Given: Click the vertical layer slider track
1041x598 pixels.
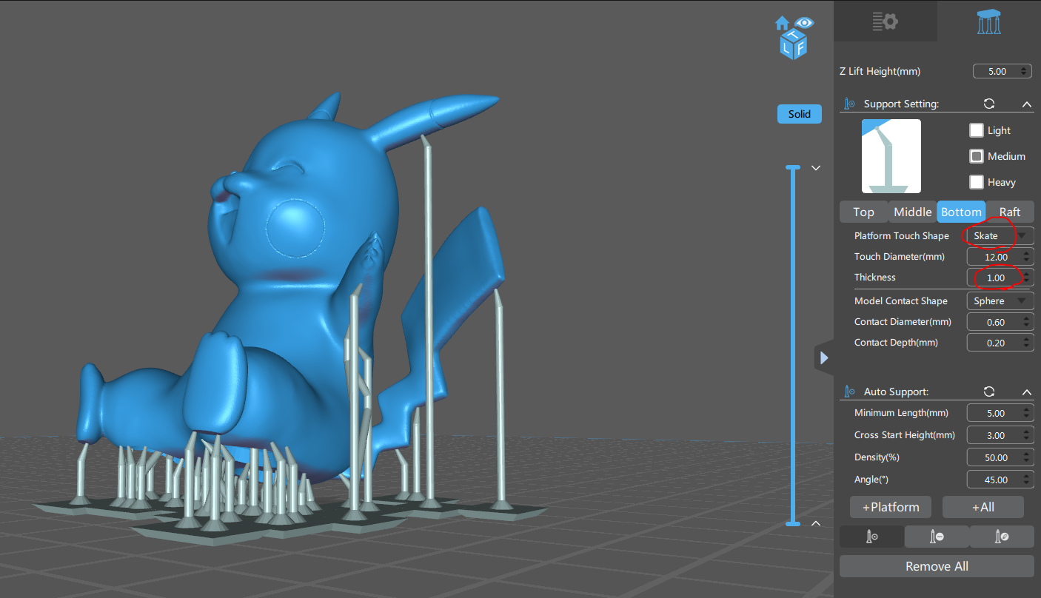Looking at the screenshot, I should coord(793,346).
